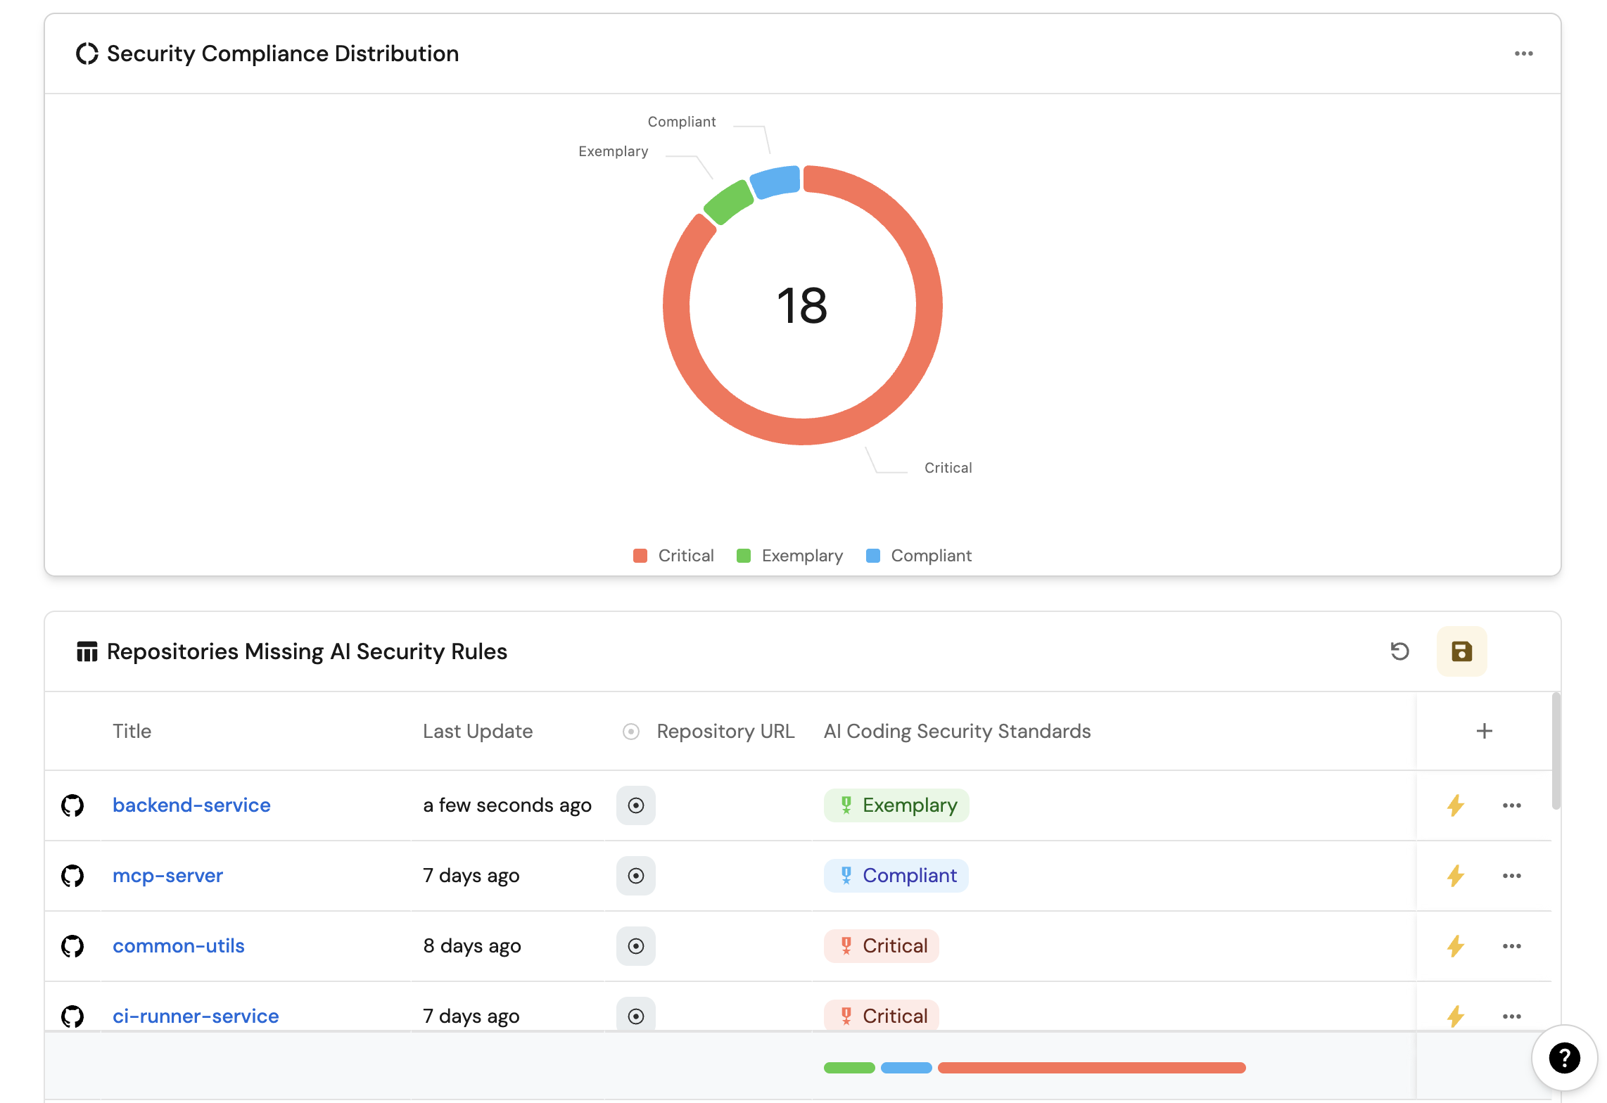Screen dimensions: 1607x1103
Task: Open the Security Compliance Distribution options menu
Action: (x=1523, y=53)
